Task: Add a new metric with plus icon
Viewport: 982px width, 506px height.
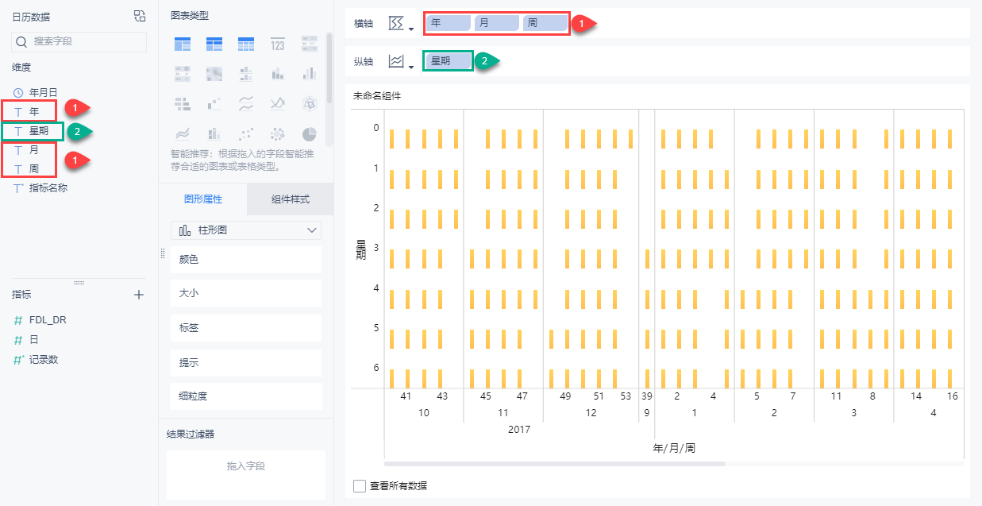Action: (139, 295)
